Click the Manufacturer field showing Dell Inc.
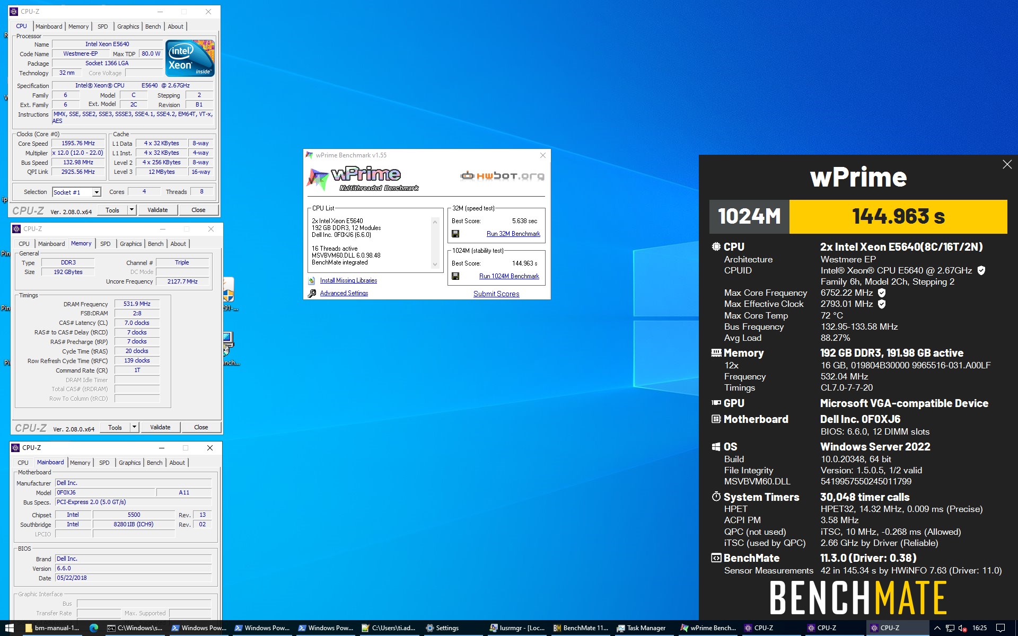Screen dimensions: 1018x636 coord(133,483)
